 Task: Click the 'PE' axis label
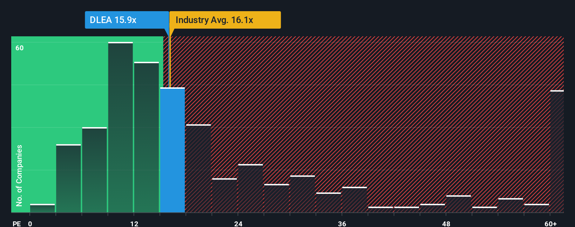click(x=17, y=224)
